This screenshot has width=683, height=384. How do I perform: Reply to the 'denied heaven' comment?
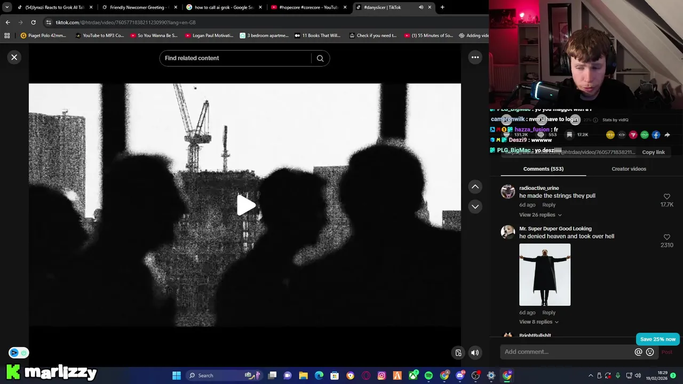549,313
